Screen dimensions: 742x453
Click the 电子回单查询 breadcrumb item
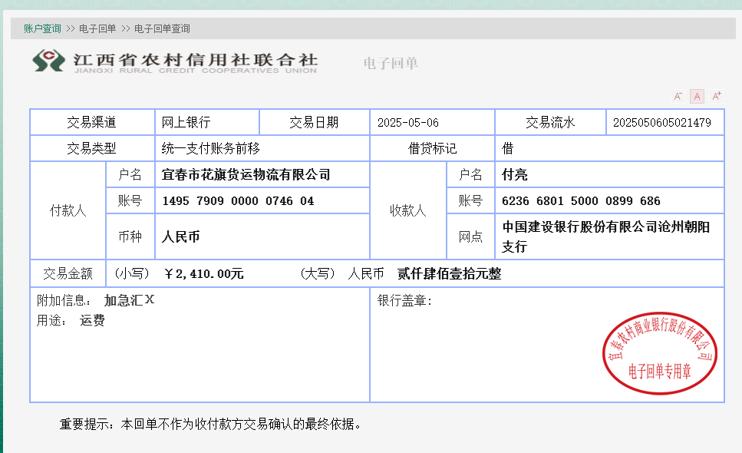[162, 28]
